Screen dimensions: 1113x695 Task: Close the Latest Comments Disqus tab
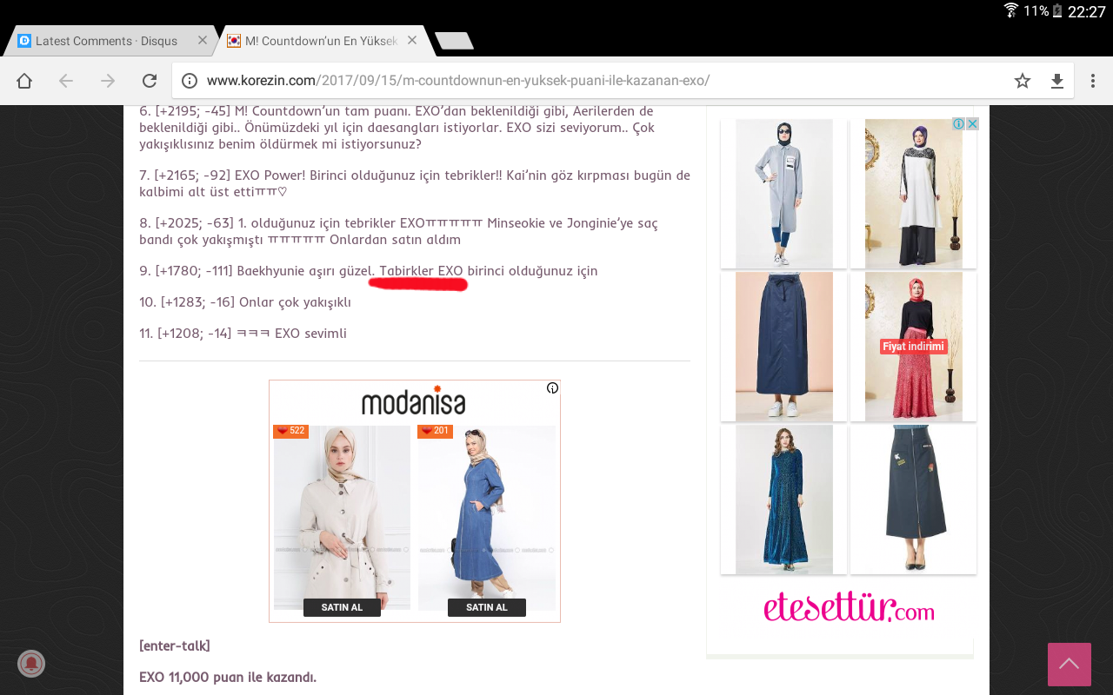coord(203,41)
